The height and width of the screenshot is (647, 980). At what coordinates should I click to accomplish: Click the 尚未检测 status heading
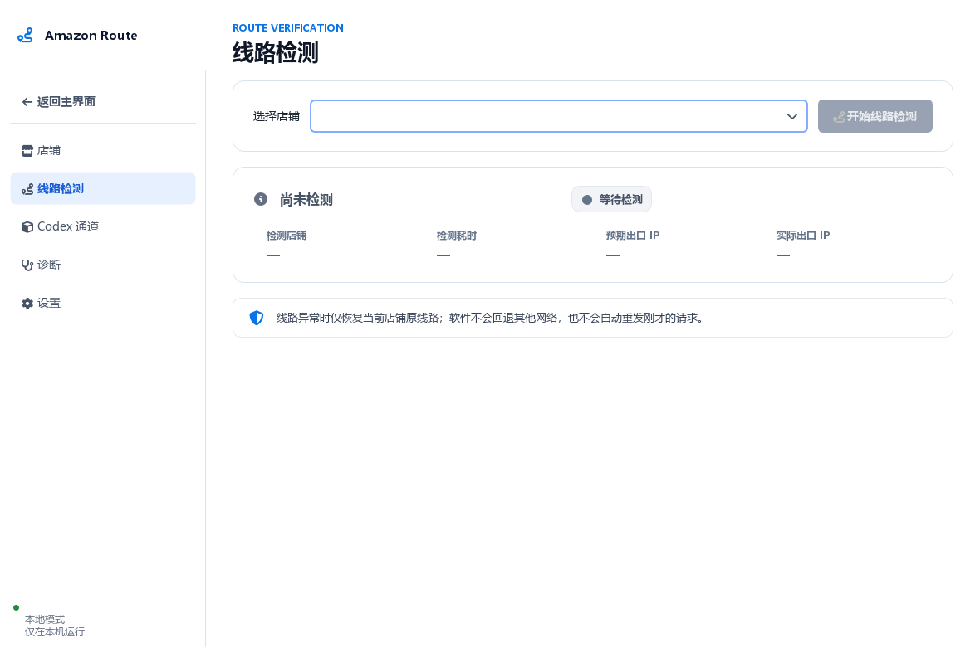[306, 200]
